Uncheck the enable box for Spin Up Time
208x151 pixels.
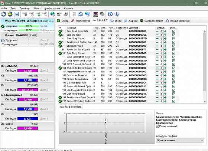(x=174, y=35)
